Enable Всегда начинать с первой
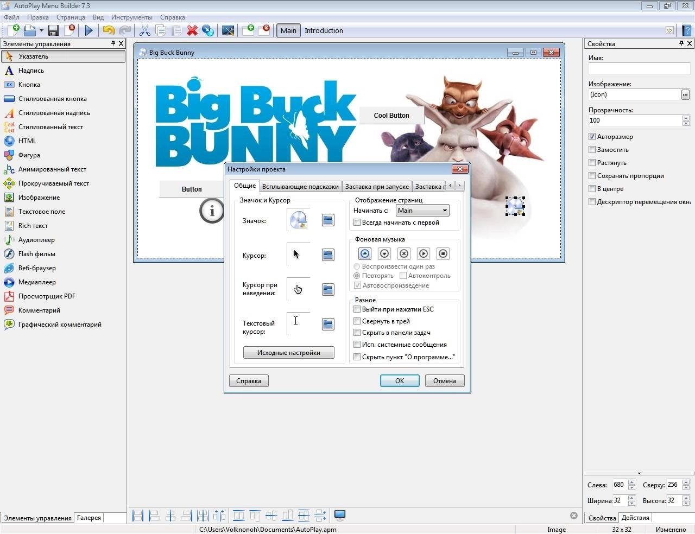Image resolution: width=695 pixels, height=534 pixels. [x=357, y=223]
